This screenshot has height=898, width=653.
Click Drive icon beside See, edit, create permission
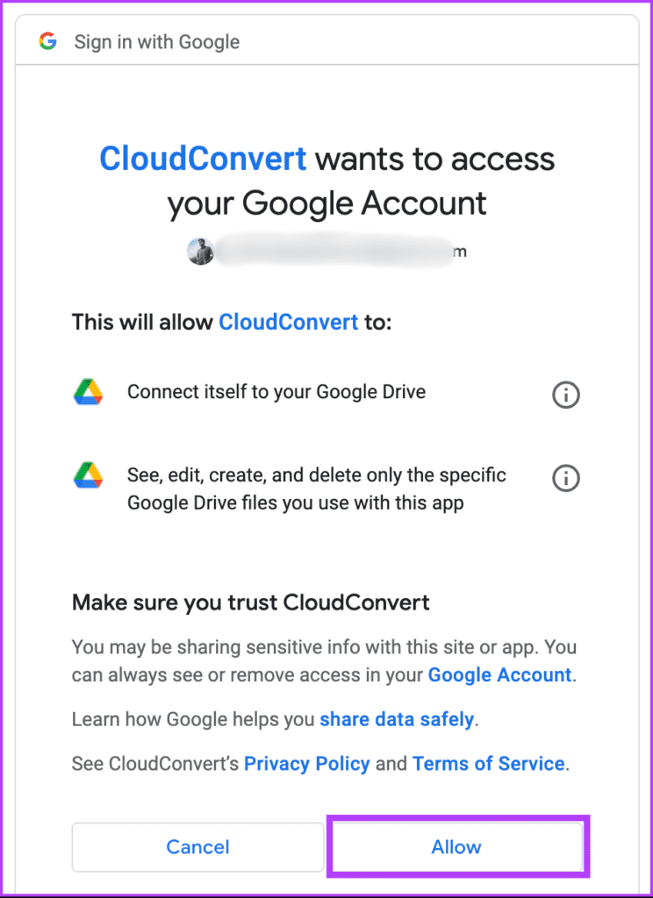(x=89, y=475)
